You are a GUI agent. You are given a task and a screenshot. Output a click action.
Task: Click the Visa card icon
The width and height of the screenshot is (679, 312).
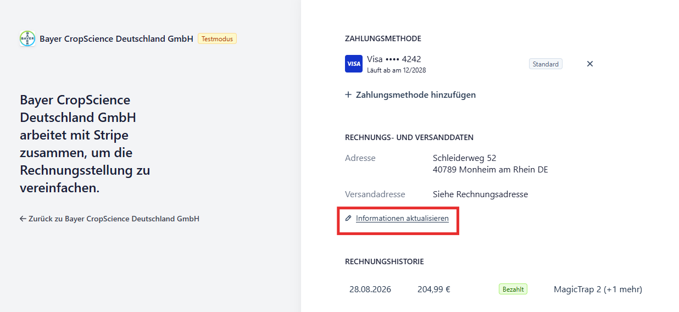354,64
